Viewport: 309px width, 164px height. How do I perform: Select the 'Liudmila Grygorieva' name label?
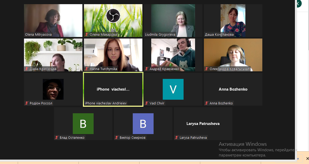pyautogui.click(x=160, y=35)
